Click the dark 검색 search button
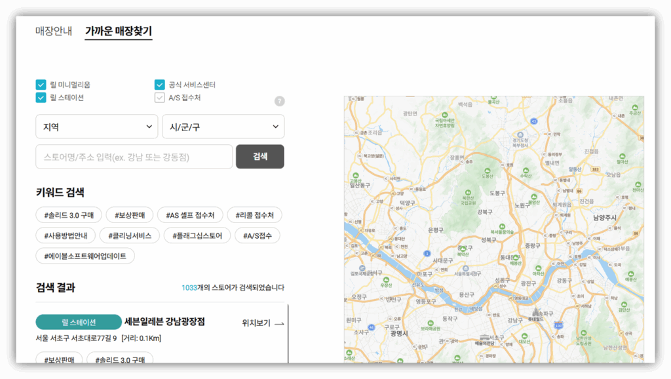671x379 pixels. (259, 157)
